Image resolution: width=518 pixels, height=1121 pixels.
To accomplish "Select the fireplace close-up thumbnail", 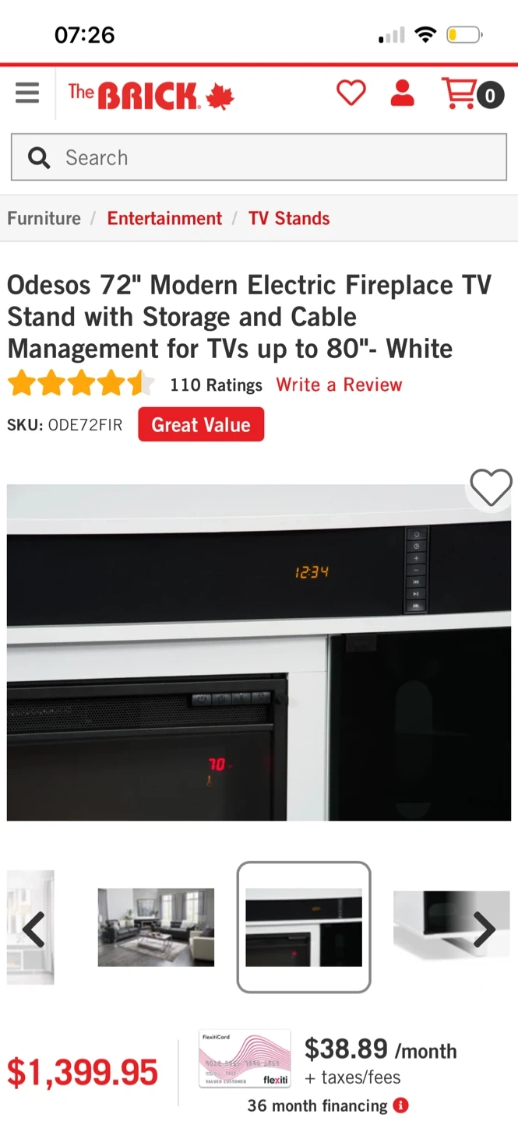I will (304, 927).
